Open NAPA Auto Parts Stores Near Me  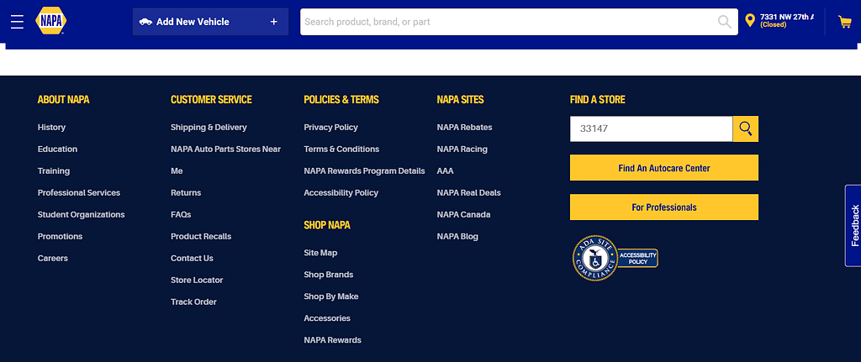[225, 160]
